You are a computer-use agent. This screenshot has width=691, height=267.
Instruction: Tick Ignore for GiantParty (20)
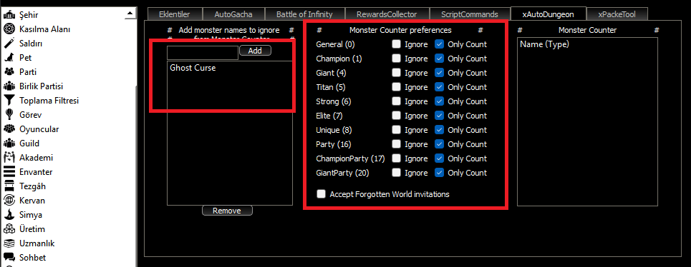(x=397, y=173)
